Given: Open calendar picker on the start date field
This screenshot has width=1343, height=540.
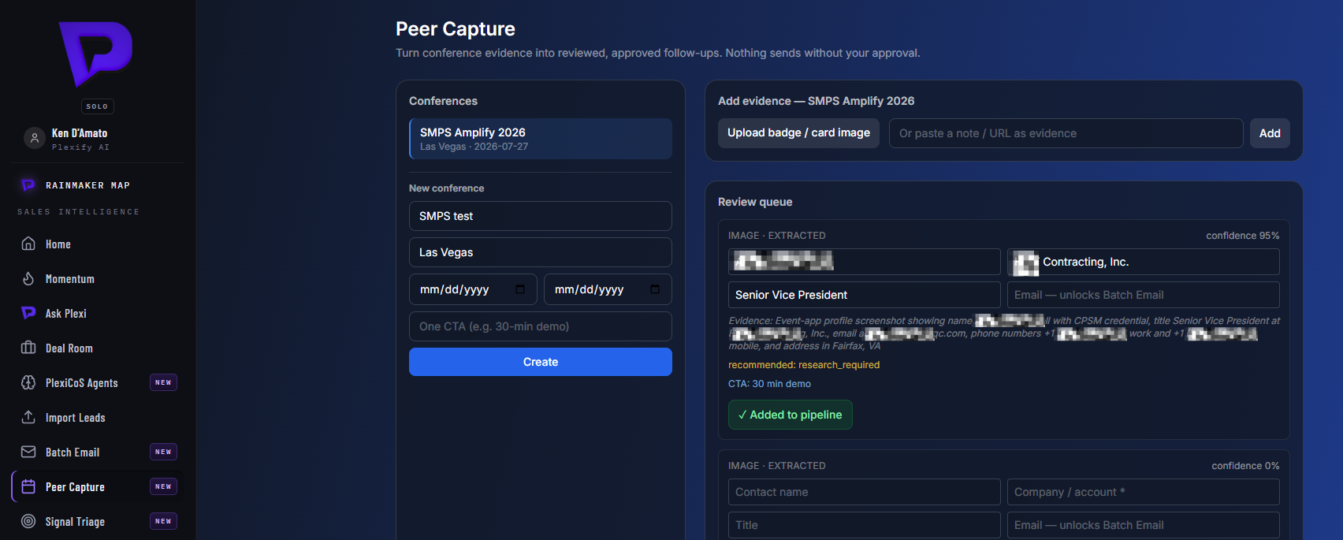Looking at the screenshot, I should (520, 289).
